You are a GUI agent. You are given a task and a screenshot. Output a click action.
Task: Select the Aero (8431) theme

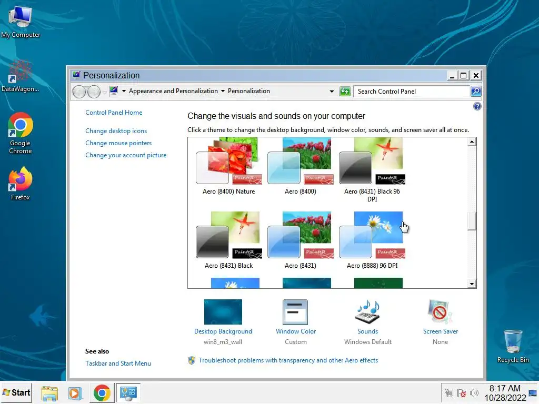tap(301, 240)
